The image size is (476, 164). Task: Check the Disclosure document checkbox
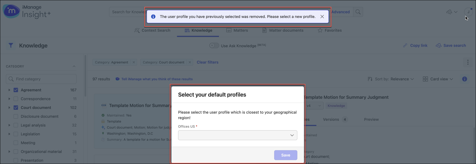16,116
